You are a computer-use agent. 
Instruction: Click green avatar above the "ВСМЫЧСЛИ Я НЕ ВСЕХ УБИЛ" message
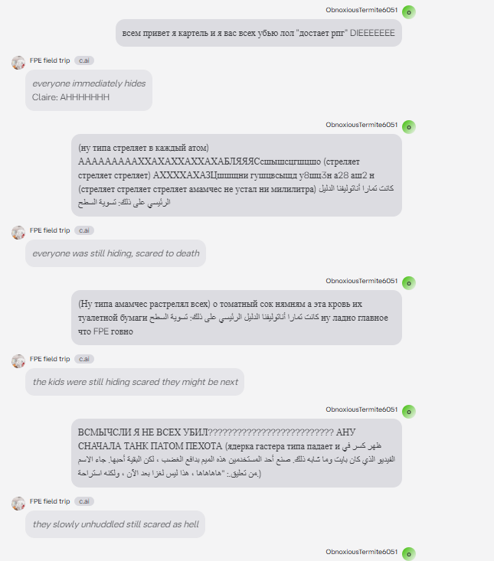408,412
